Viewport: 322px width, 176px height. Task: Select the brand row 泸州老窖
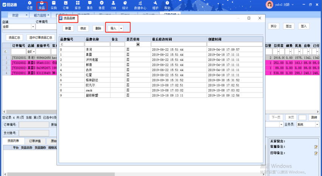(x=161, y=60)
